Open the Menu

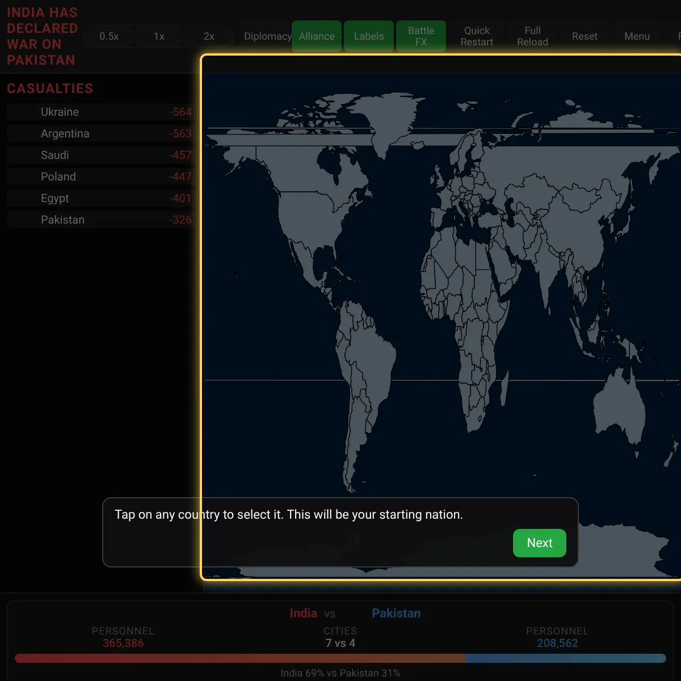click(637, 36)
